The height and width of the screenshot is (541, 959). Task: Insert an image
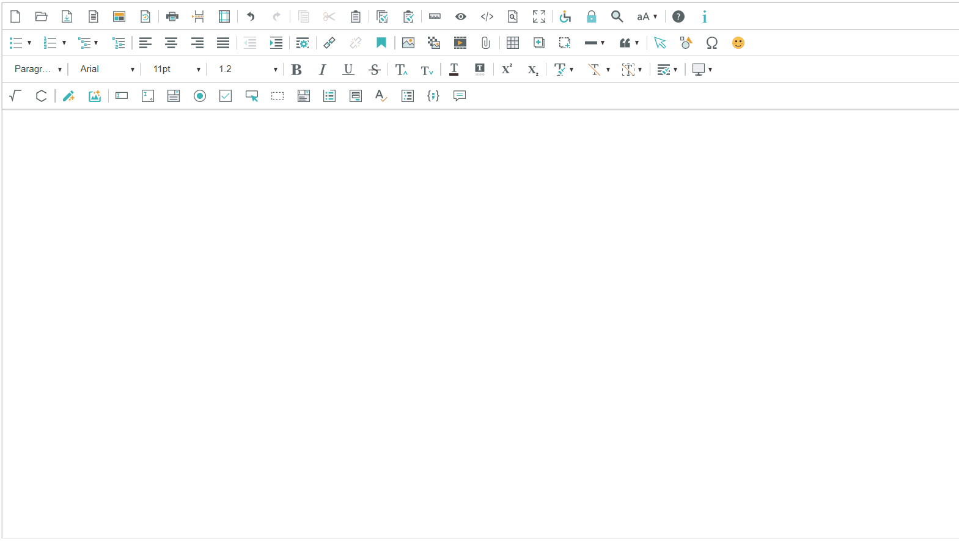pyautogui.click(x=408, y=43)
